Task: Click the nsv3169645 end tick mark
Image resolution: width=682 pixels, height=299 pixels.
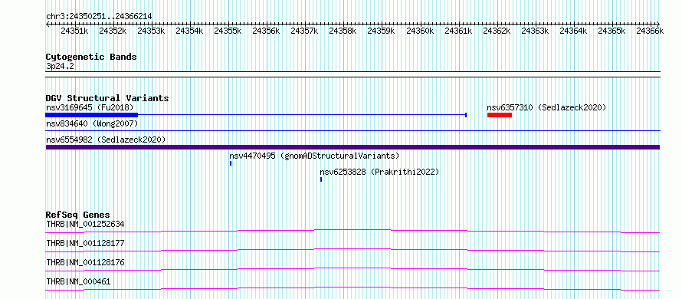Action: (x=466, y=115)
